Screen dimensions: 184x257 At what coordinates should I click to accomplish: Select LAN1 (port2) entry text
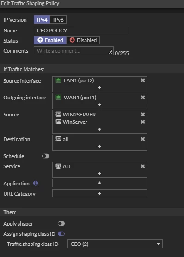(x=79, y=80)
